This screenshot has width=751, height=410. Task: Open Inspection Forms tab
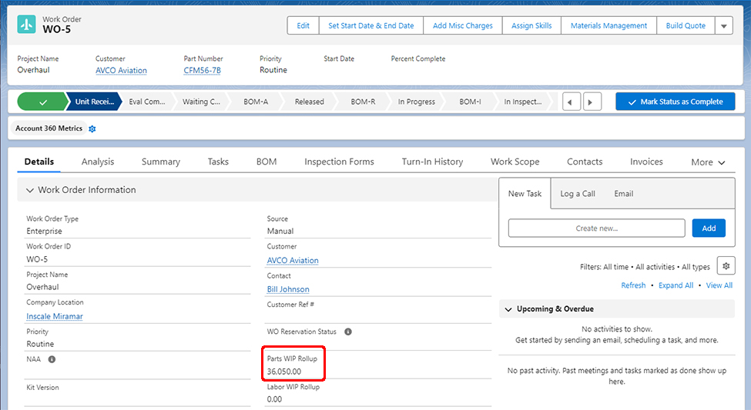pyautogui.click(x=339, y=162)
